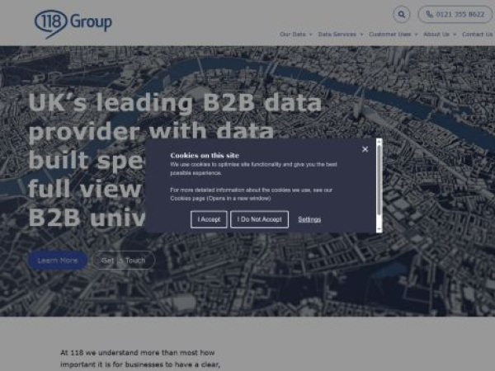Screen dimensions: 495x371
Task: Expand the Our Data dropdown arrow
Action: (311, 35)
